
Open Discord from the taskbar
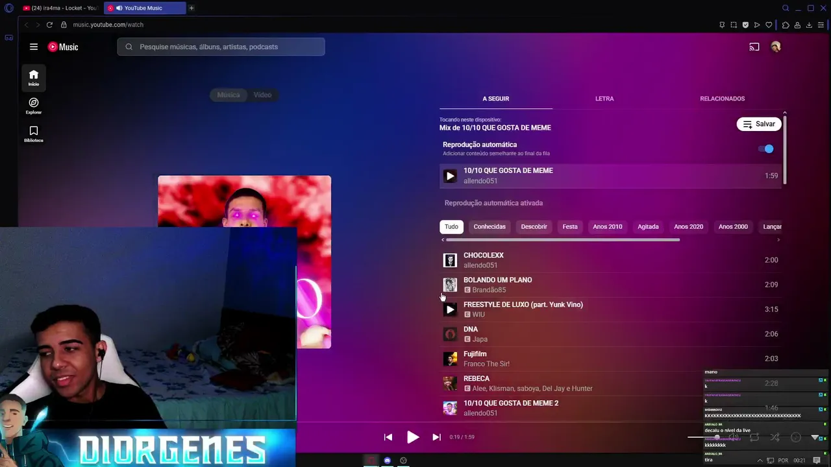[388, 461]
